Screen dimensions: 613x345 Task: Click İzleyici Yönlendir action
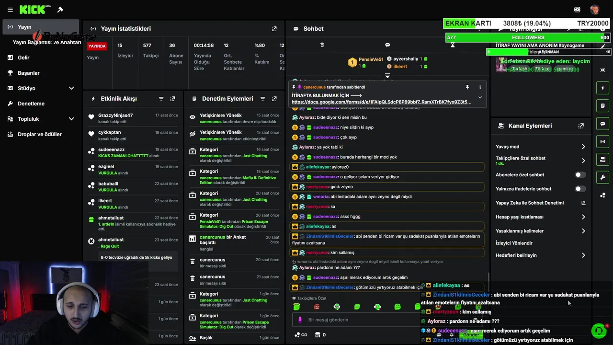[x=514, y=243]
